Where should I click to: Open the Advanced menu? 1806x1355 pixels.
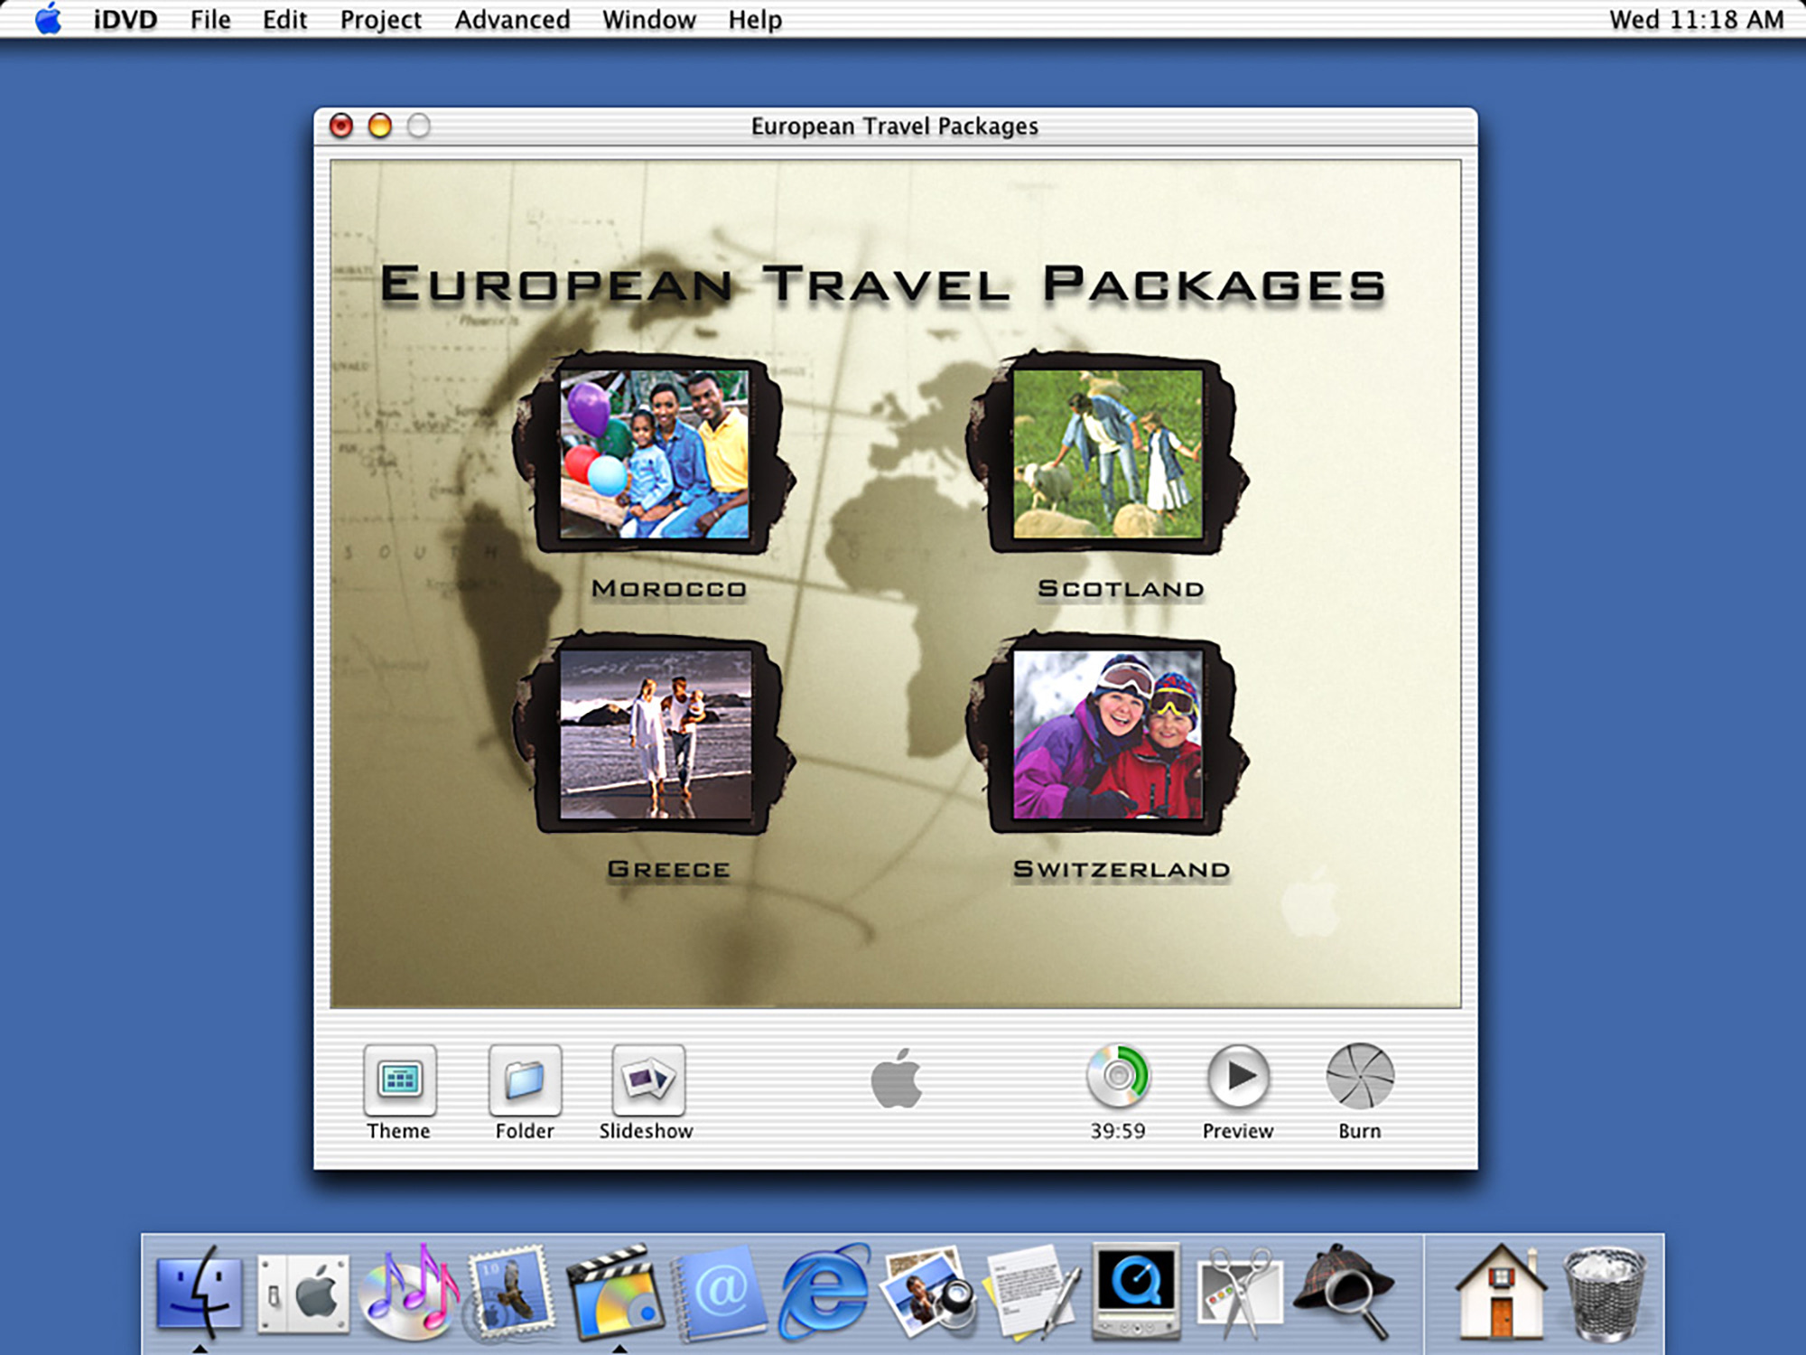pos(512,20)
